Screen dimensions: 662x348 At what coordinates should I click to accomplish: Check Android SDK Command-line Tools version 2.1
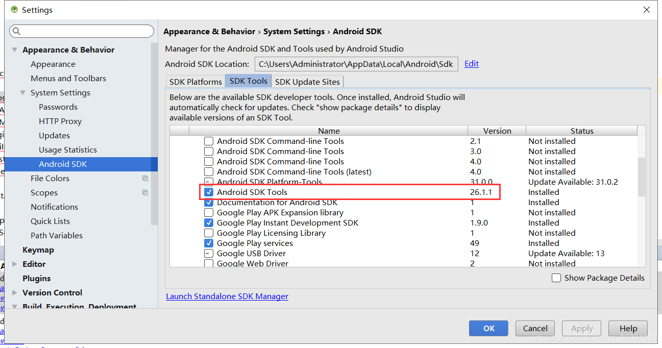click(x=209, y=141)
